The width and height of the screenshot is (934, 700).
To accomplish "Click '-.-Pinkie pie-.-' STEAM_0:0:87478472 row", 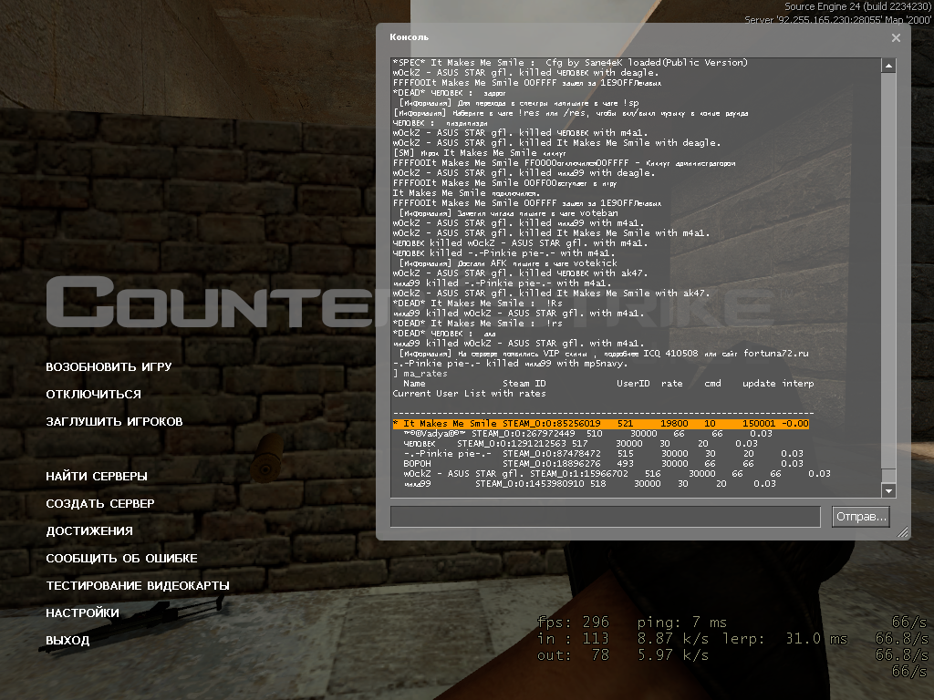I will tap(604, 454).
